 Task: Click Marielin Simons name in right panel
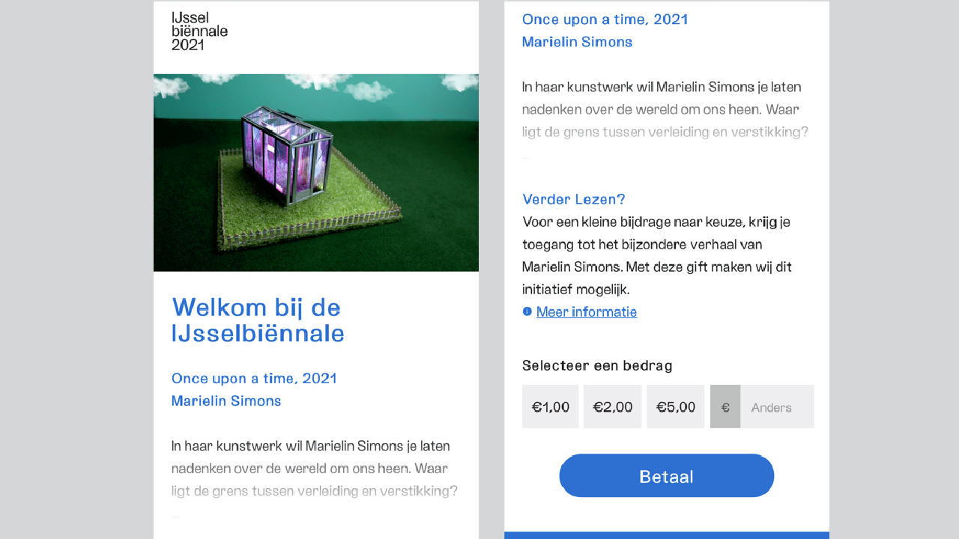577,42
